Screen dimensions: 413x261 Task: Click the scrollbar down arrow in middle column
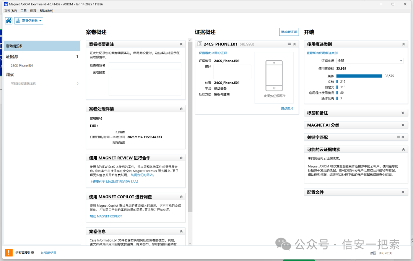click(x=190, y=244)
